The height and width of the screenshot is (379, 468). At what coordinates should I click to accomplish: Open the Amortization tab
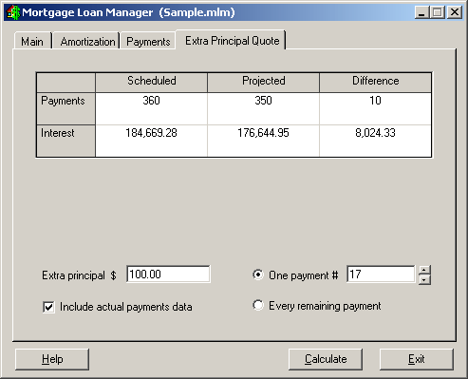[x=86, y=41]
